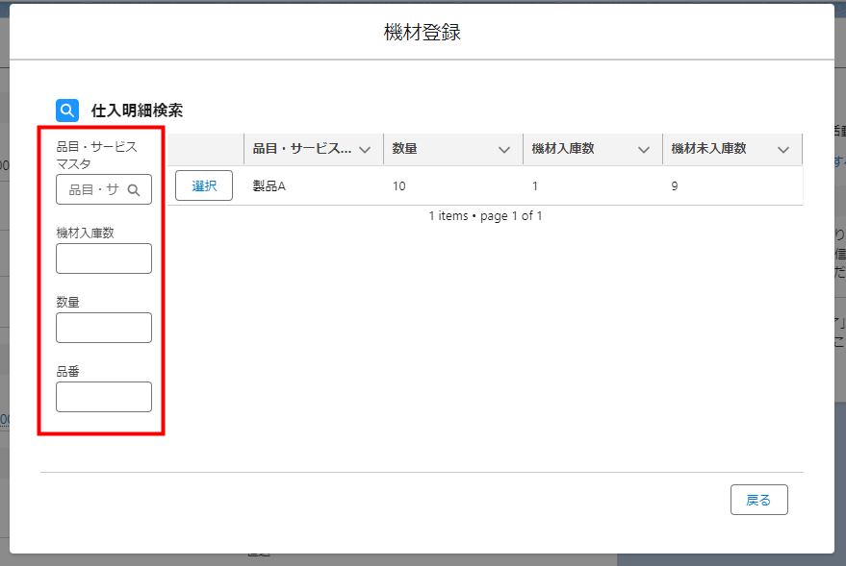Sort by the 品目・サービス column header
Screen dimensions: 846x566
click(x=301, y=149)
